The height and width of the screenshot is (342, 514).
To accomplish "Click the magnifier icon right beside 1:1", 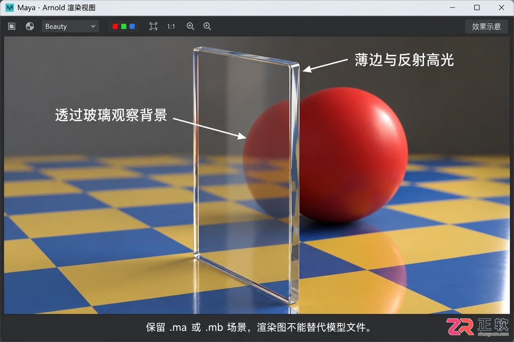I will 191,26.
